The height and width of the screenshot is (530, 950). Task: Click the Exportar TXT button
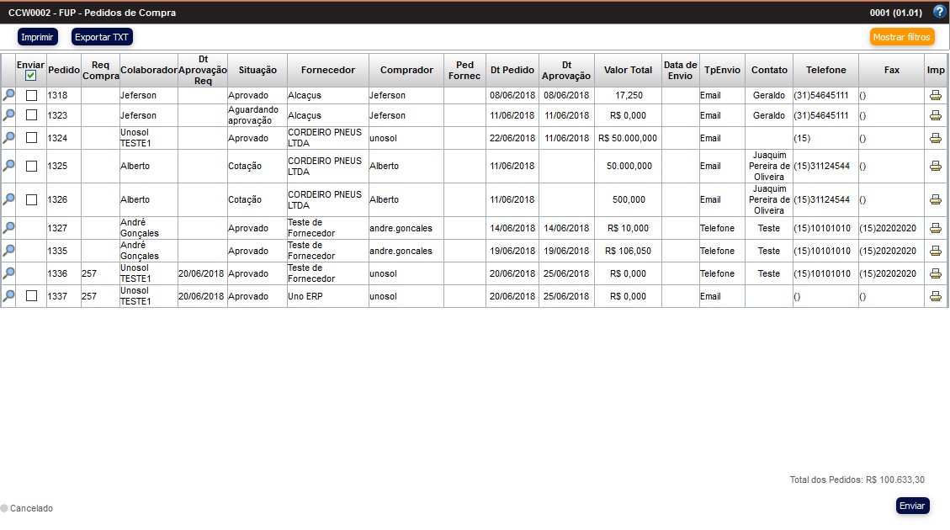click(102, 37)
